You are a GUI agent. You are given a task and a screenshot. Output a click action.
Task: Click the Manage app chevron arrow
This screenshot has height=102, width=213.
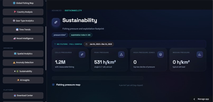(194, 99)
